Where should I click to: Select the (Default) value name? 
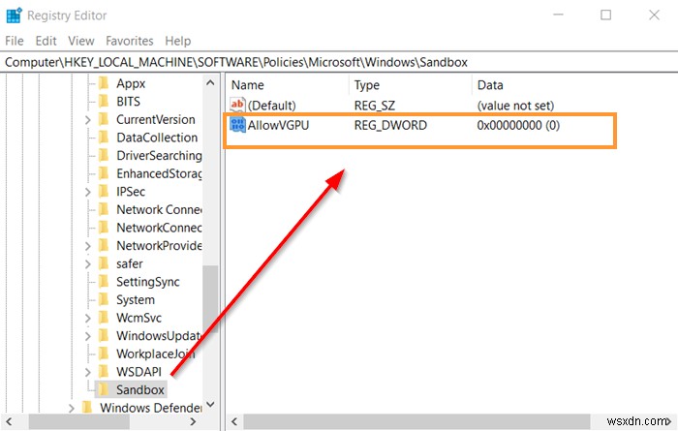tap(272, 106)
